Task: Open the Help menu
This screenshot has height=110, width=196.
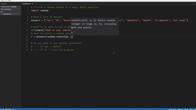Action: pyautogui.click(x=9, y=1)
